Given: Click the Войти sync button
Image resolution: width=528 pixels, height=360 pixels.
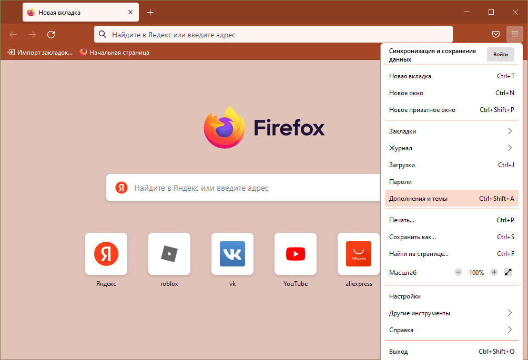Looking at the screenshot, I should [x=500, y=55].
